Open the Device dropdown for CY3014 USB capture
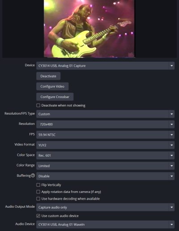 coord(105,66)
